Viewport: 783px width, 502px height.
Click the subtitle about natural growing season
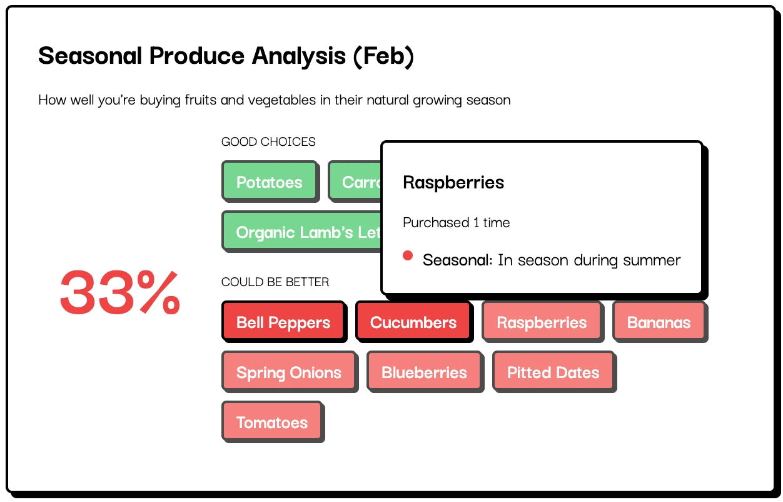tap(274, 100)
